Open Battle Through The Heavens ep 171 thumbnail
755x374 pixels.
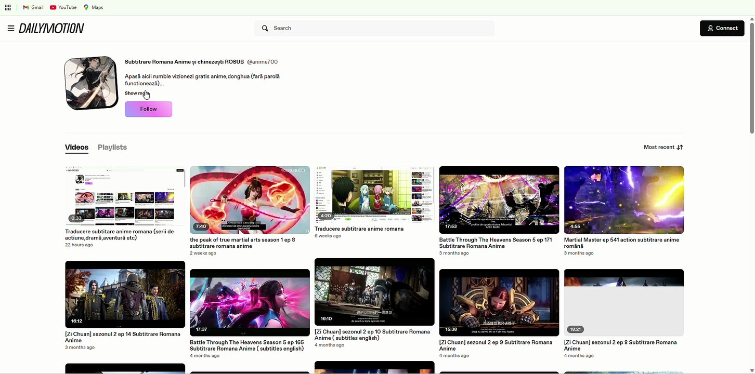click(499, 200)
